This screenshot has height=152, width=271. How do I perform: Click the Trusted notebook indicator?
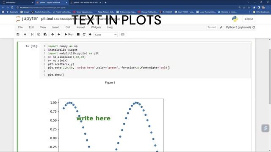click(212, 27)
